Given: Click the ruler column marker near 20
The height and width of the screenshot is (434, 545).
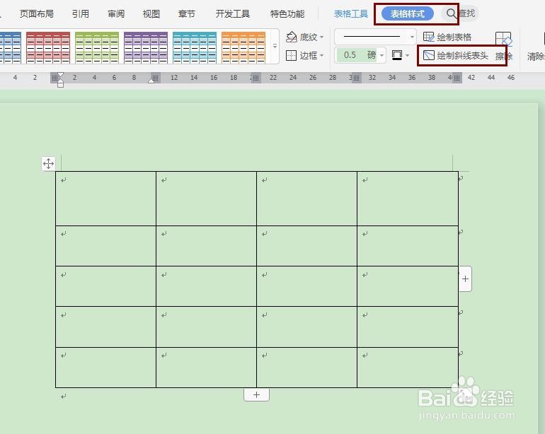Looking at the screenshot, I should click(256, 78).
